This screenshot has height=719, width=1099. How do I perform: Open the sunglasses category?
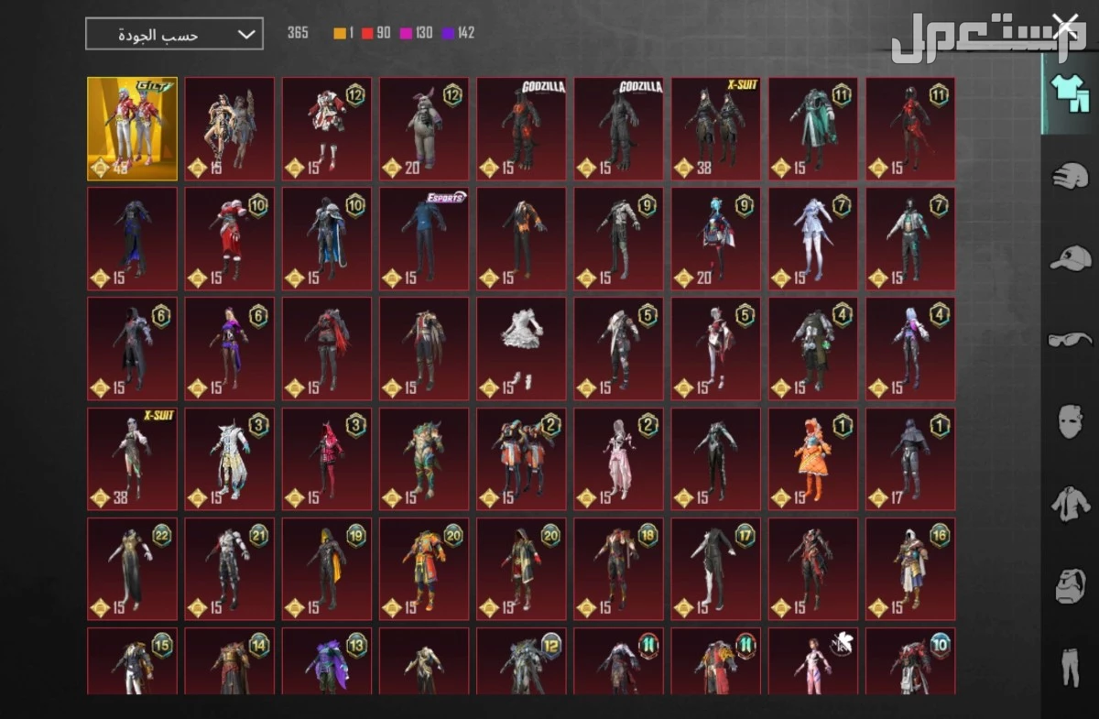[1070, 340]
